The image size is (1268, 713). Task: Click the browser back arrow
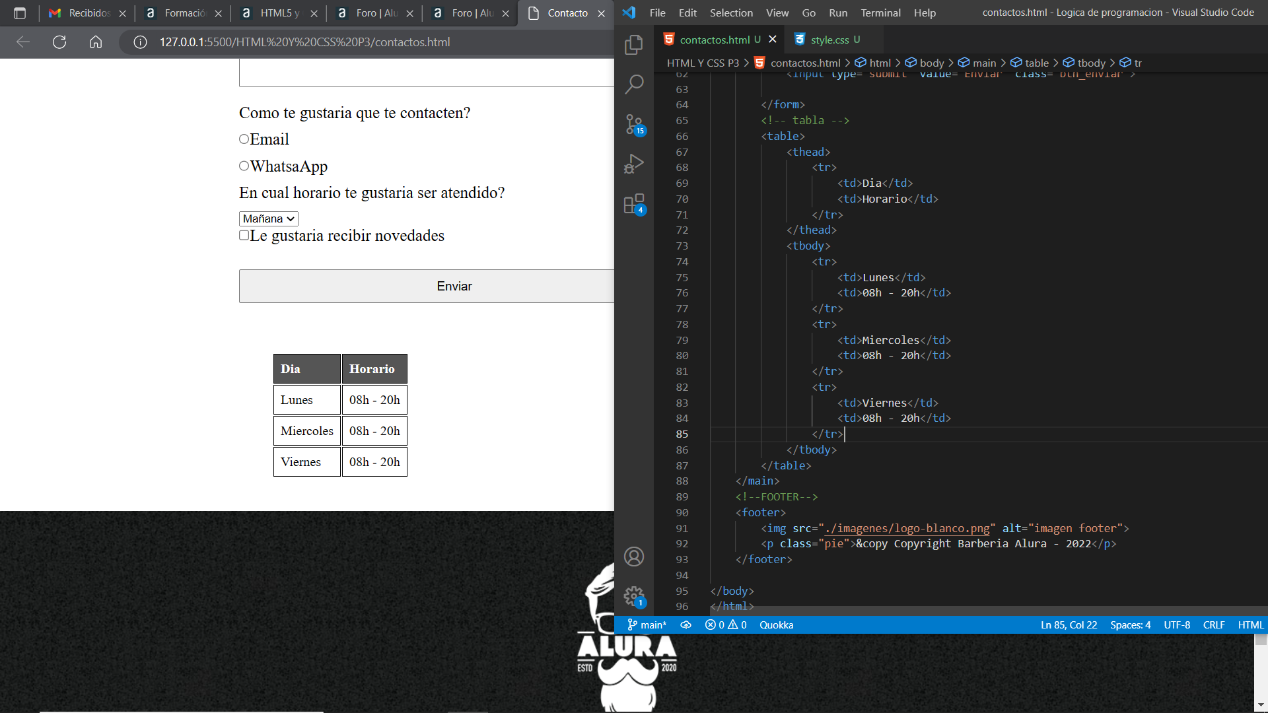pyautogui.click(x=23, y=42)
